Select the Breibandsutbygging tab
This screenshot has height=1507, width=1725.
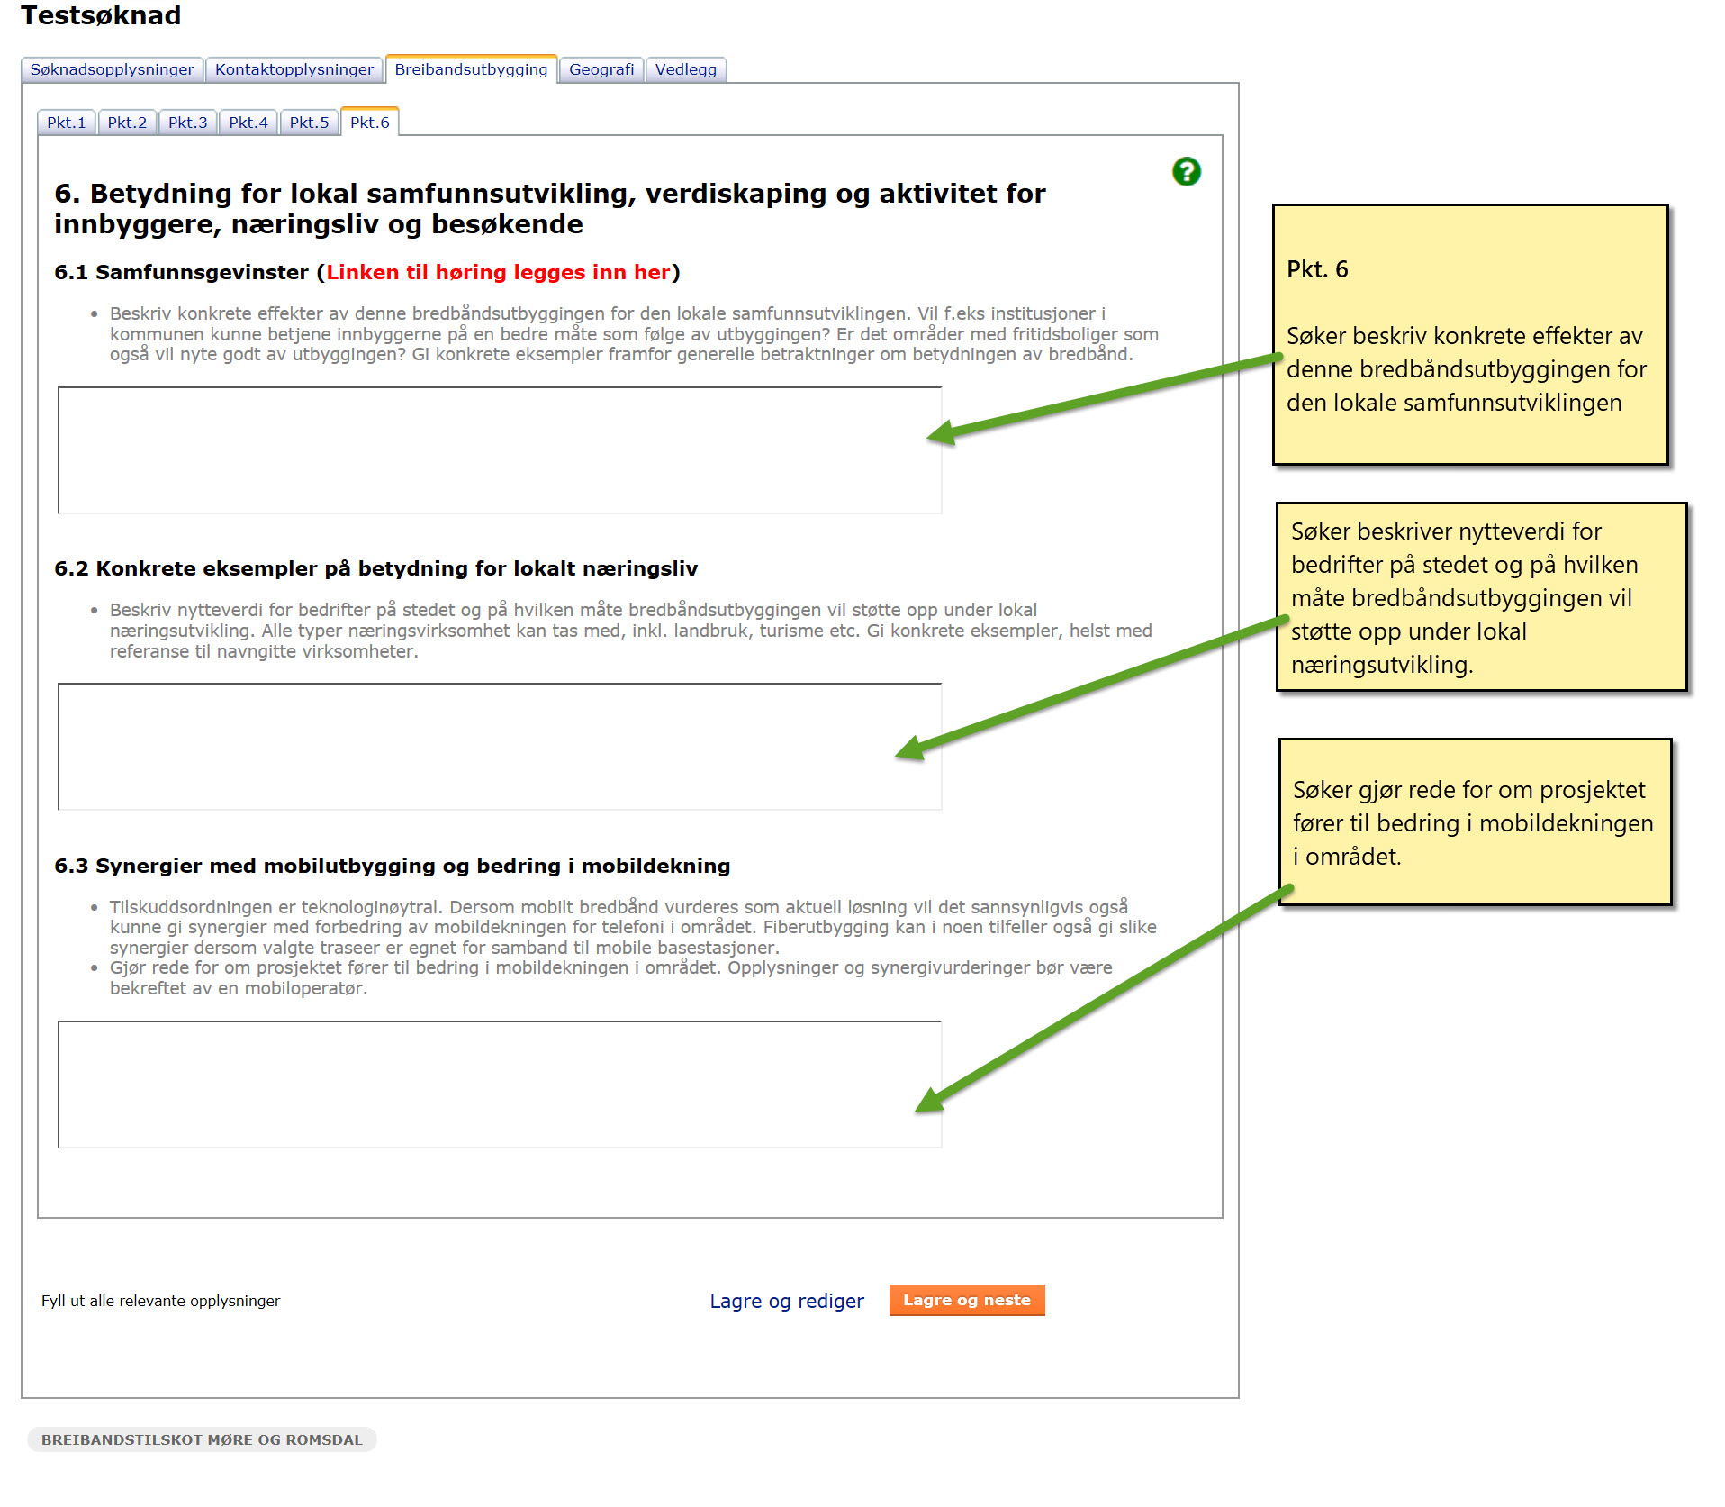471,69
